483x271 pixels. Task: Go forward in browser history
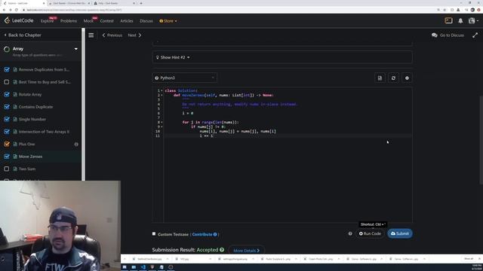click(10, 10)
